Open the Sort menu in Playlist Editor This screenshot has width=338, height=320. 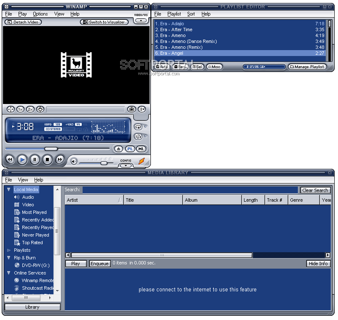191,14
